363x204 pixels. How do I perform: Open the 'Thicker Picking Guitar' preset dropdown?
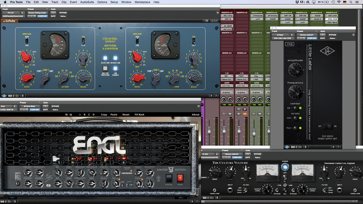tap(38, 13)
